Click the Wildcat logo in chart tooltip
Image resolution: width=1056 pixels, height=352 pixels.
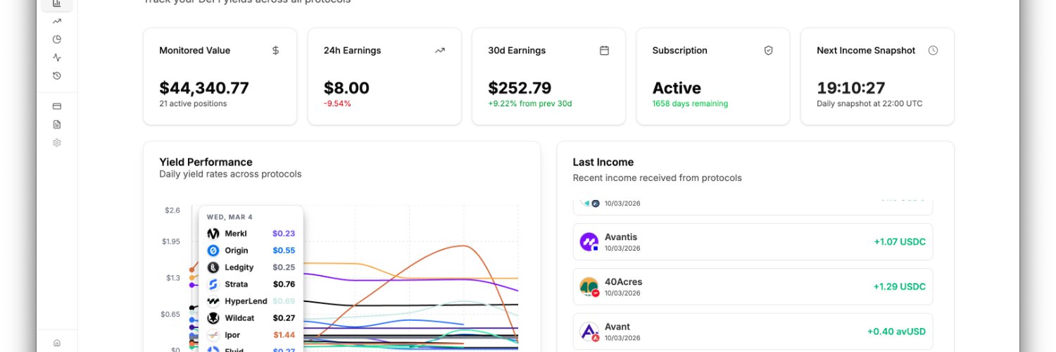click(213, 318)
